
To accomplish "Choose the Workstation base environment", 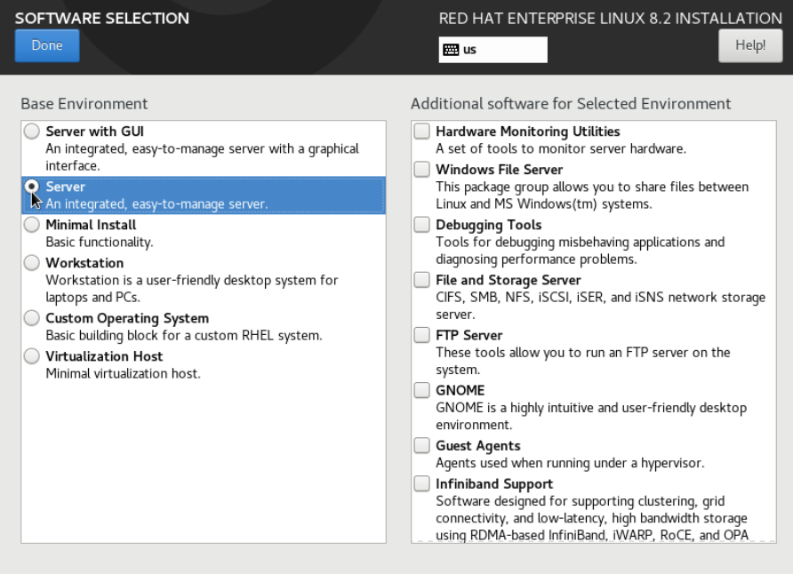I will pyautogui.click(x=32, y=263).
